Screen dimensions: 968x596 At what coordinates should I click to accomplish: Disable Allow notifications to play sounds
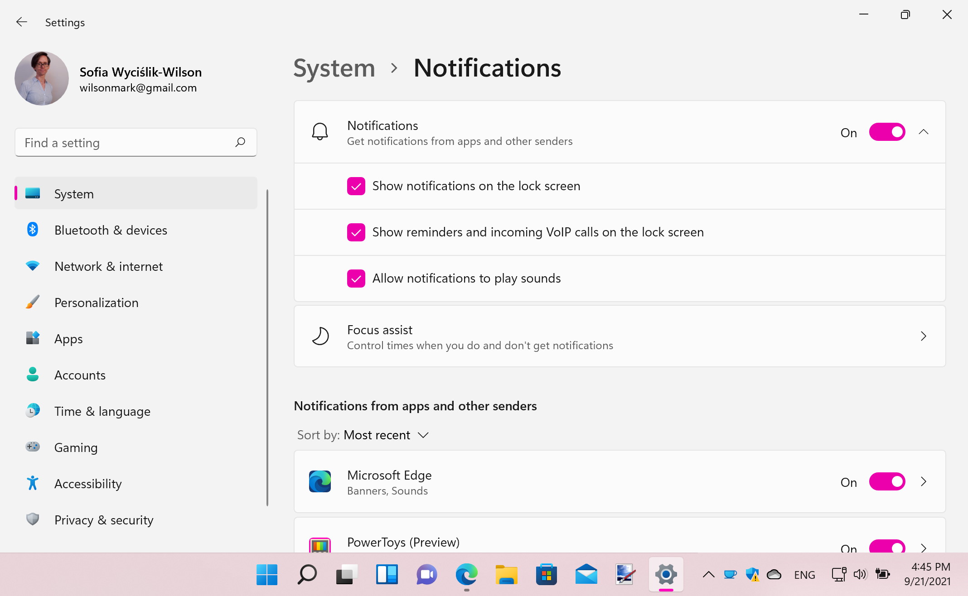point(356,278)
